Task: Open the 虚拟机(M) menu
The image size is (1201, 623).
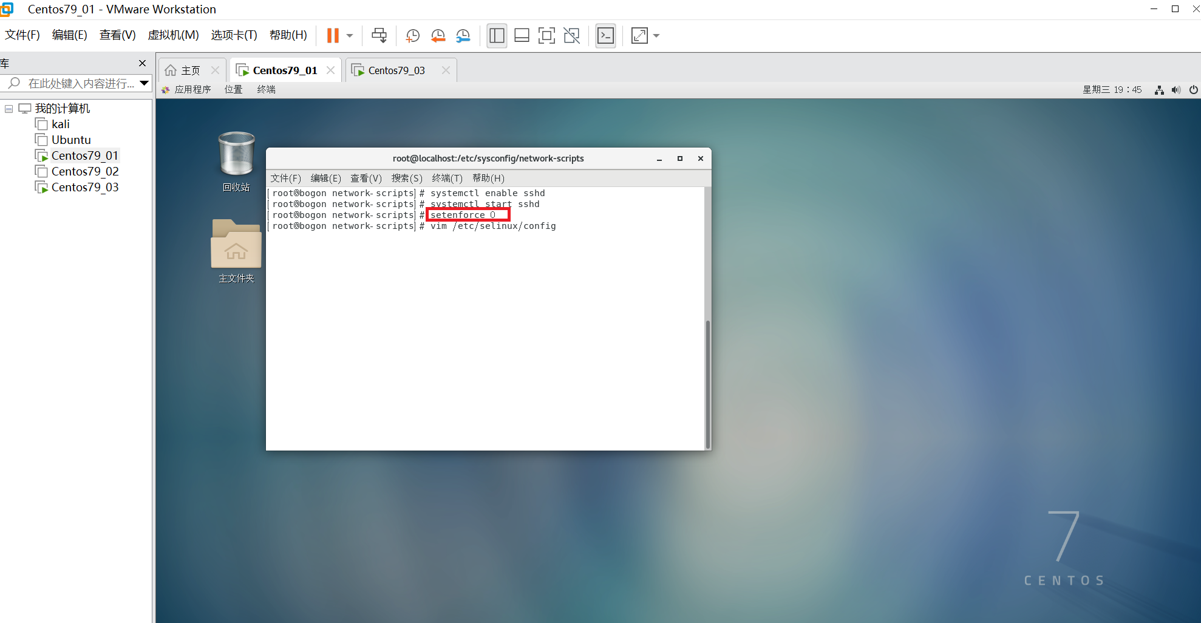Action: pos(173,35)
